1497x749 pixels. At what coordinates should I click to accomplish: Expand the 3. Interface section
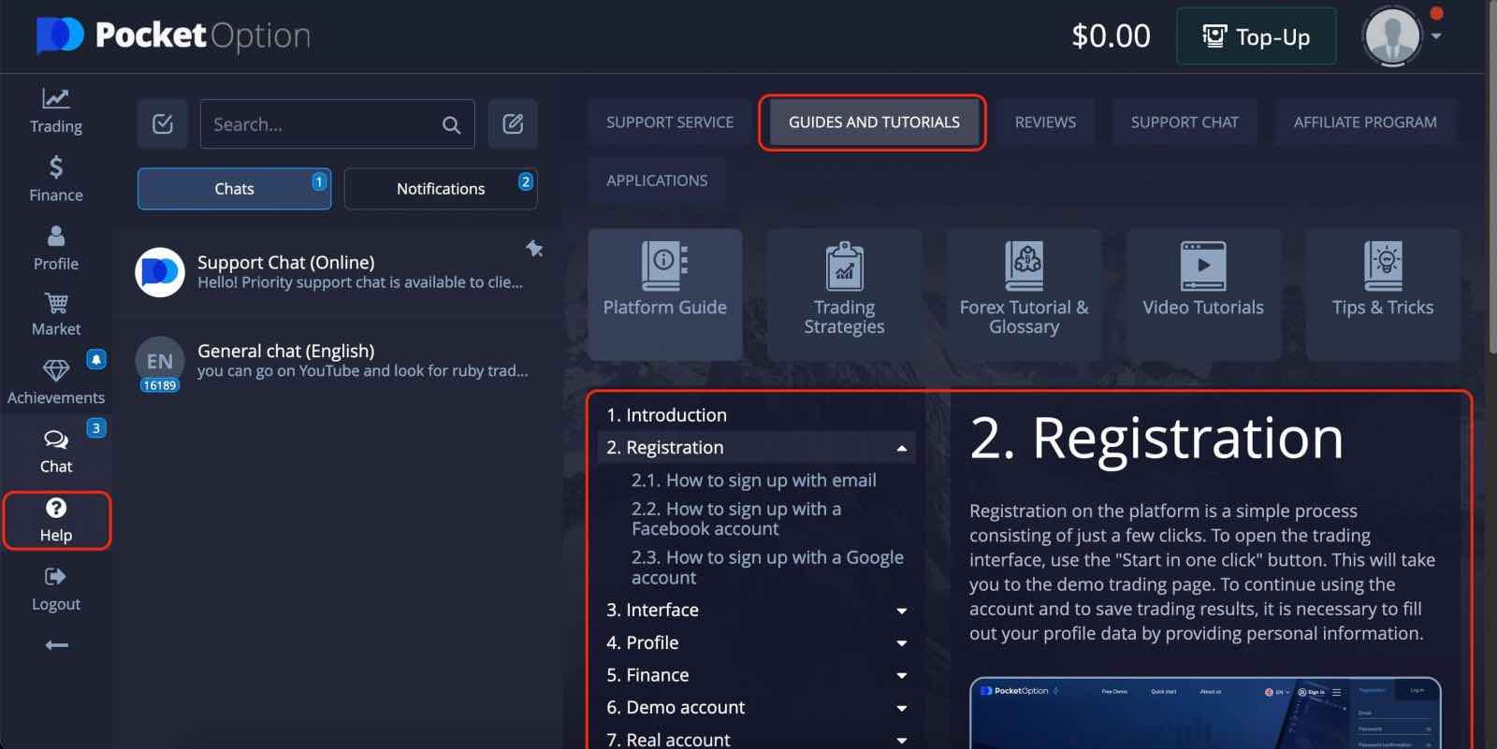pyautogui.click(x=901, y=611)
